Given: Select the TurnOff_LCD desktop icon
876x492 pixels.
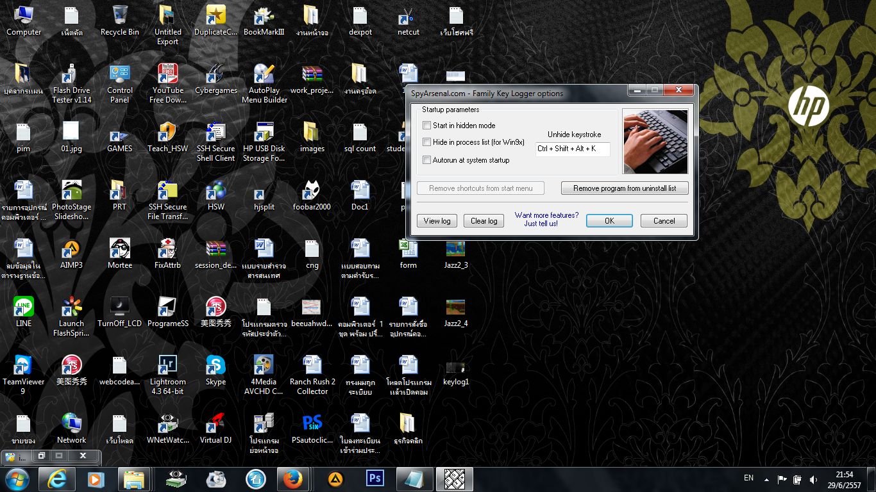Looking at the screenshot, I should [x=120, y=313].
